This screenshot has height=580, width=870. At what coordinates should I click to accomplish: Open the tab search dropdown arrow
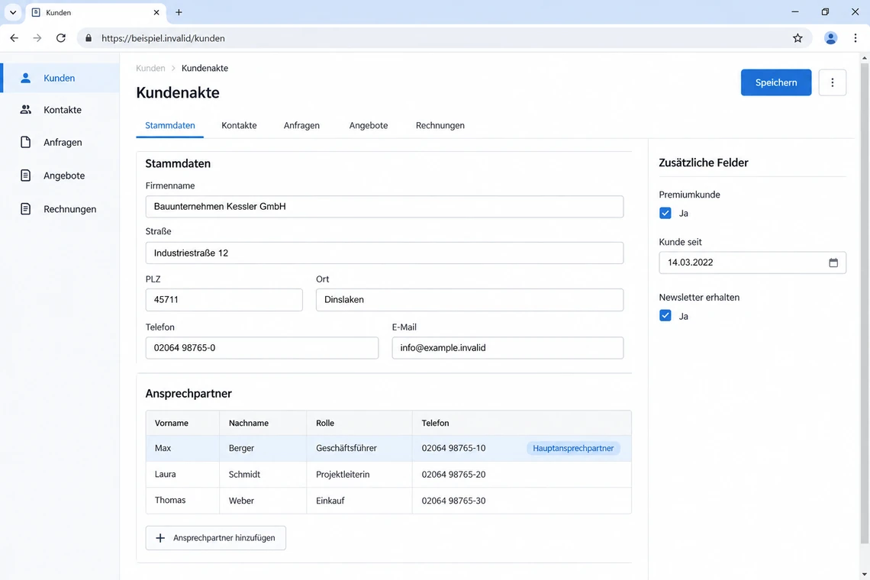(x=13, y=12)
